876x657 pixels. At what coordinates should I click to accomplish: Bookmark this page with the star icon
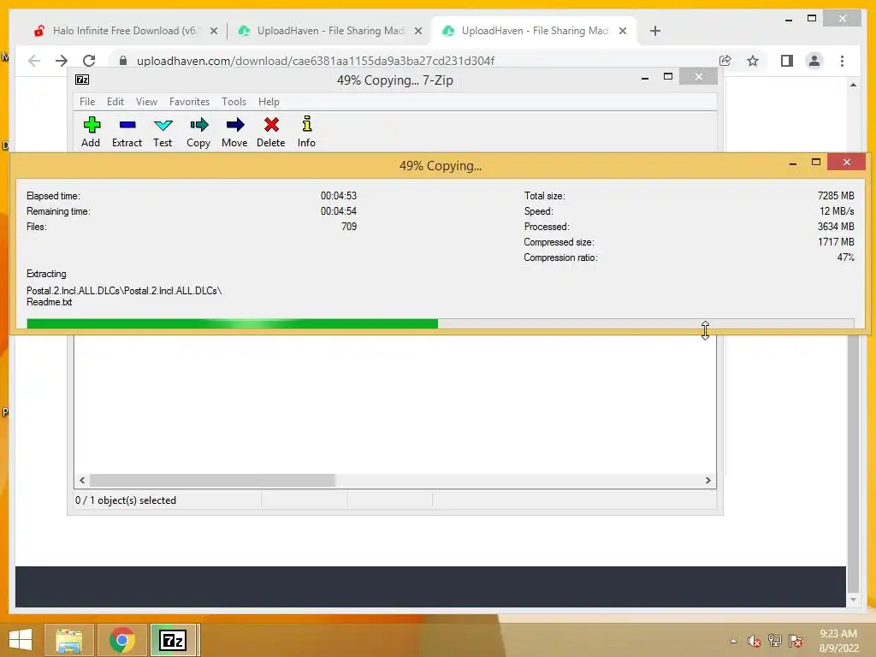click(x=753, y=61)
